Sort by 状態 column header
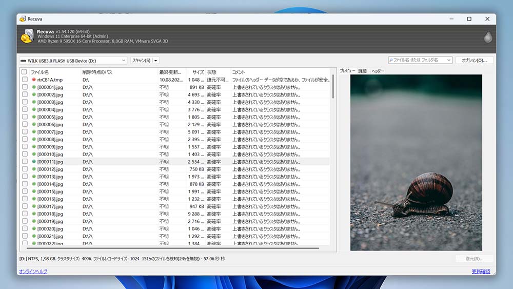 pyautogui.click(x=218, y=72)
